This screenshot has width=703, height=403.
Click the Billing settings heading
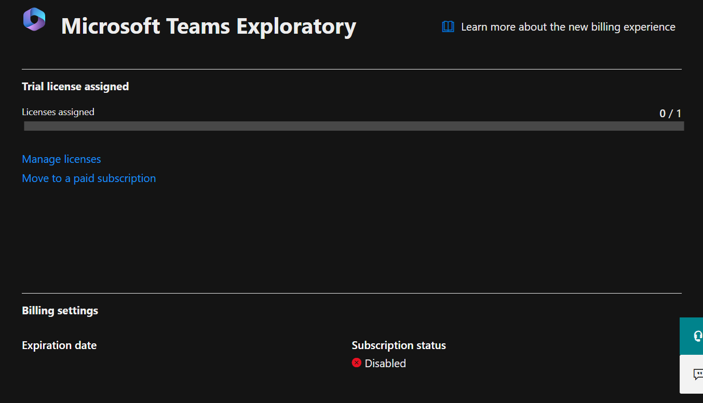click(x=60, y=311)
